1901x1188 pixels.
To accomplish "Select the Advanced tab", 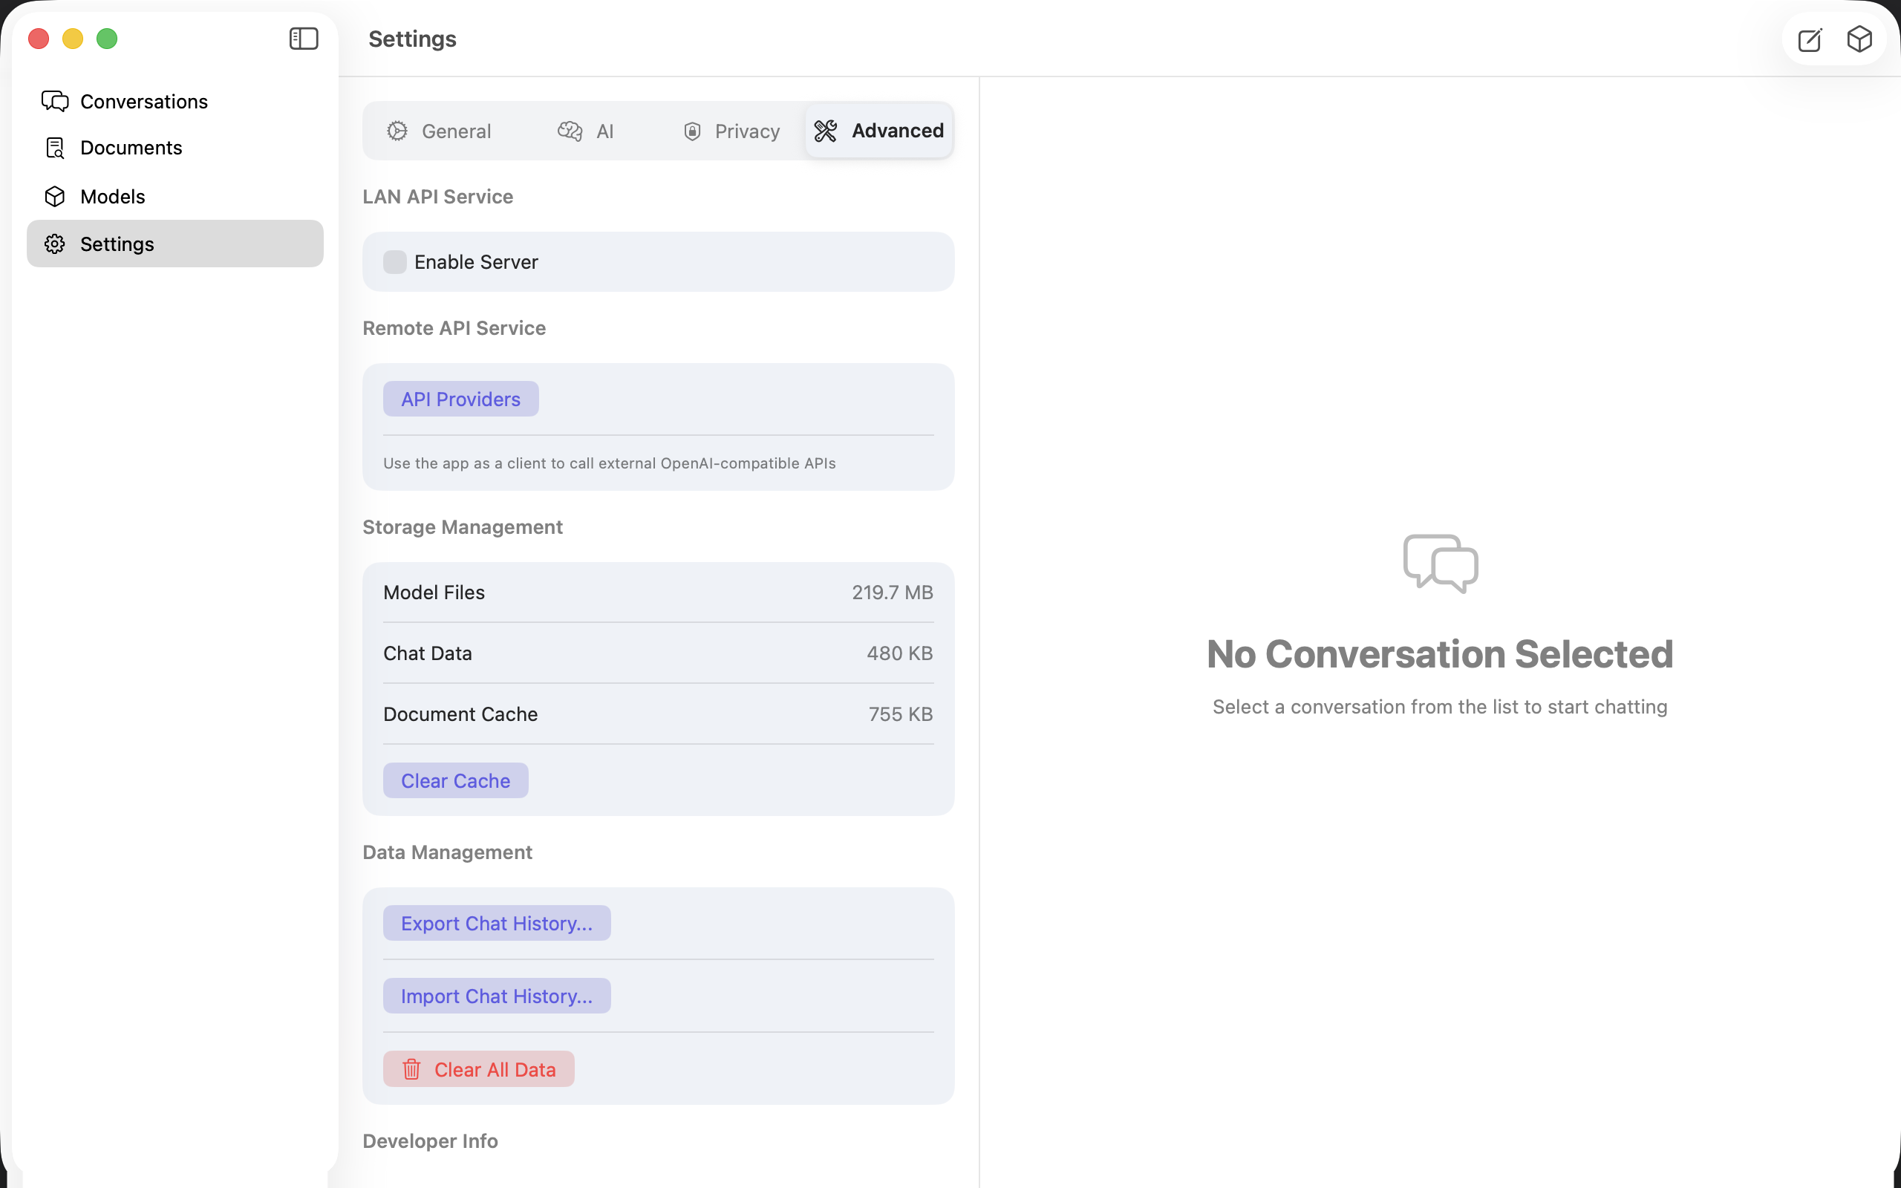I will [879, 131].
